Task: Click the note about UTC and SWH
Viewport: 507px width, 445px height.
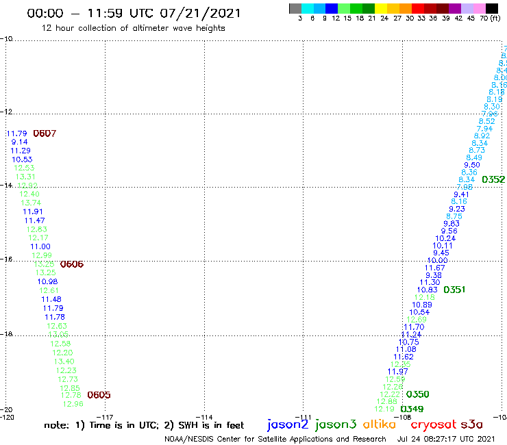Action: (x=144, y=425)
